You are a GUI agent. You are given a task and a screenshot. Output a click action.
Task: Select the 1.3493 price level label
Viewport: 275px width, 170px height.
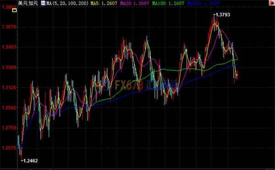(9, 47)
